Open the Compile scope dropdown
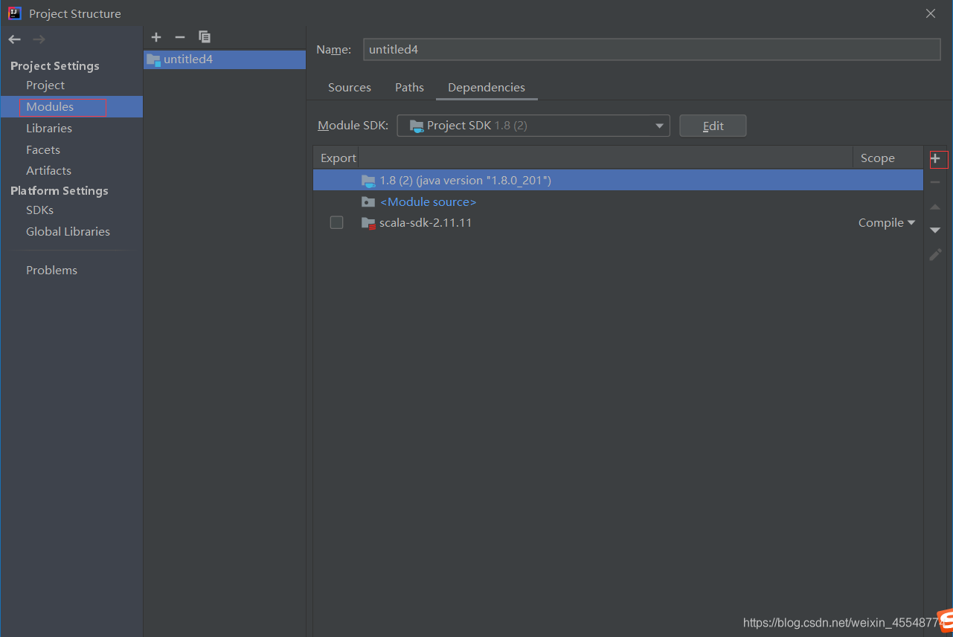953x637 pixels. click(x=887, y=223)
